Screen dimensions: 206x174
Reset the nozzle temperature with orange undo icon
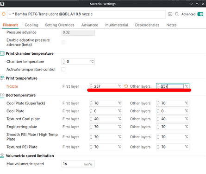[x=126, y=86]
